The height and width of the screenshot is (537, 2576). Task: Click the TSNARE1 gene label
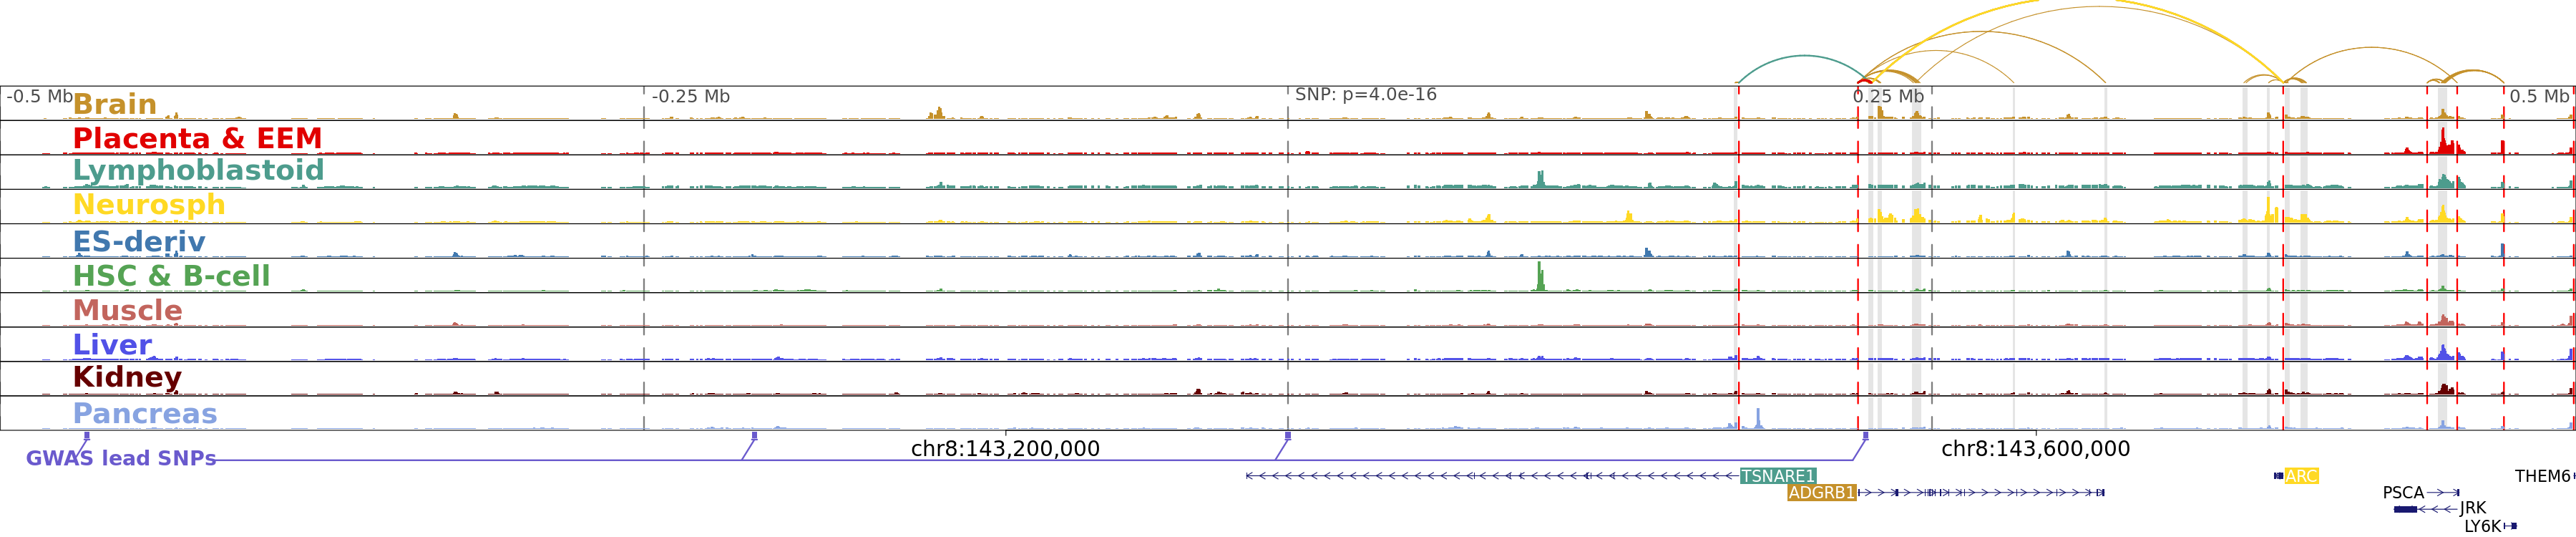[x=1777, y=476]
